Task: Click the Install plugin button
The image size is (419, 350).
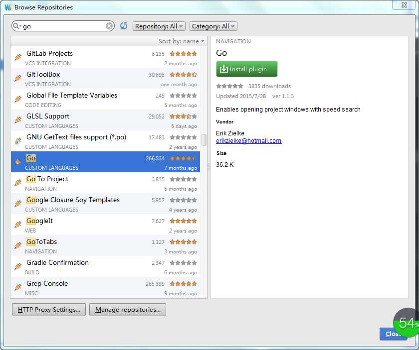Action: (246, 69)
